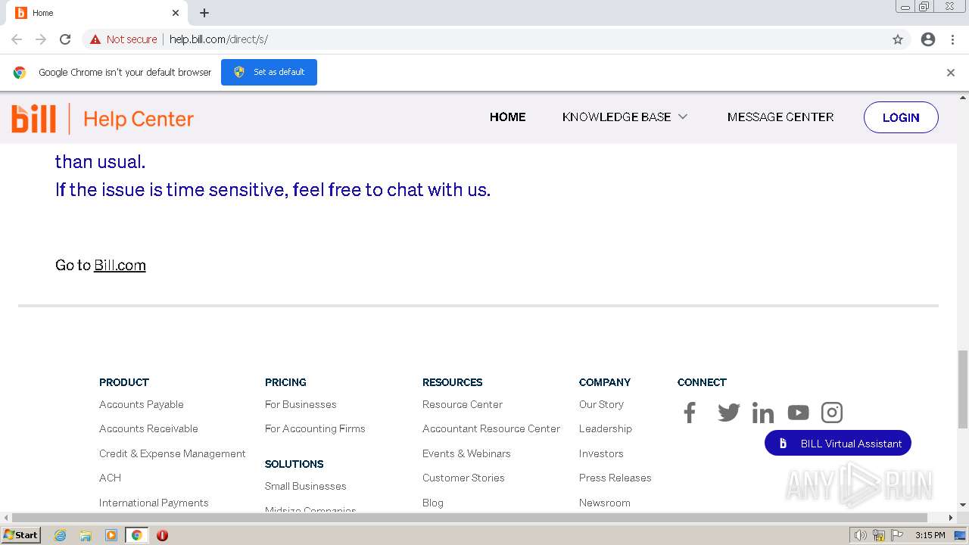Click the volume speaker tray icon

(x=861, y=535)
